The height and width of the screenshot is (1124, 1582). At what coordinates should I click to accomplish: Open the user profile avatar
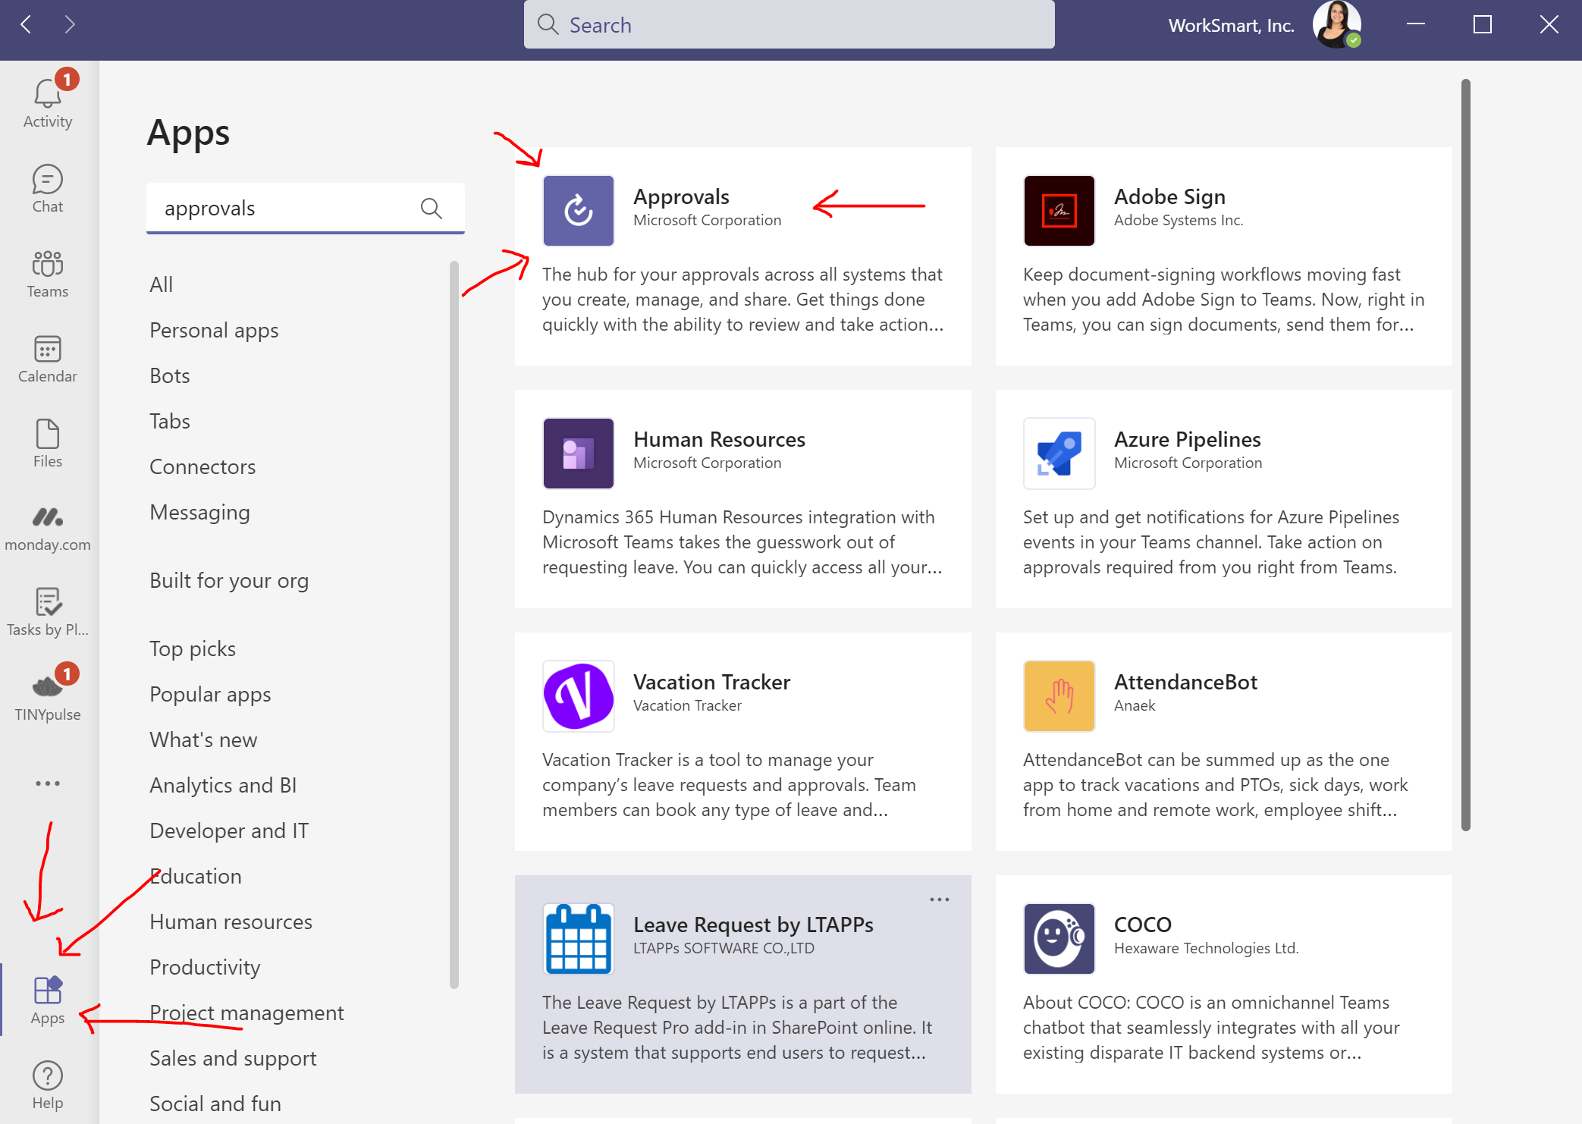tap(1336, 25)
